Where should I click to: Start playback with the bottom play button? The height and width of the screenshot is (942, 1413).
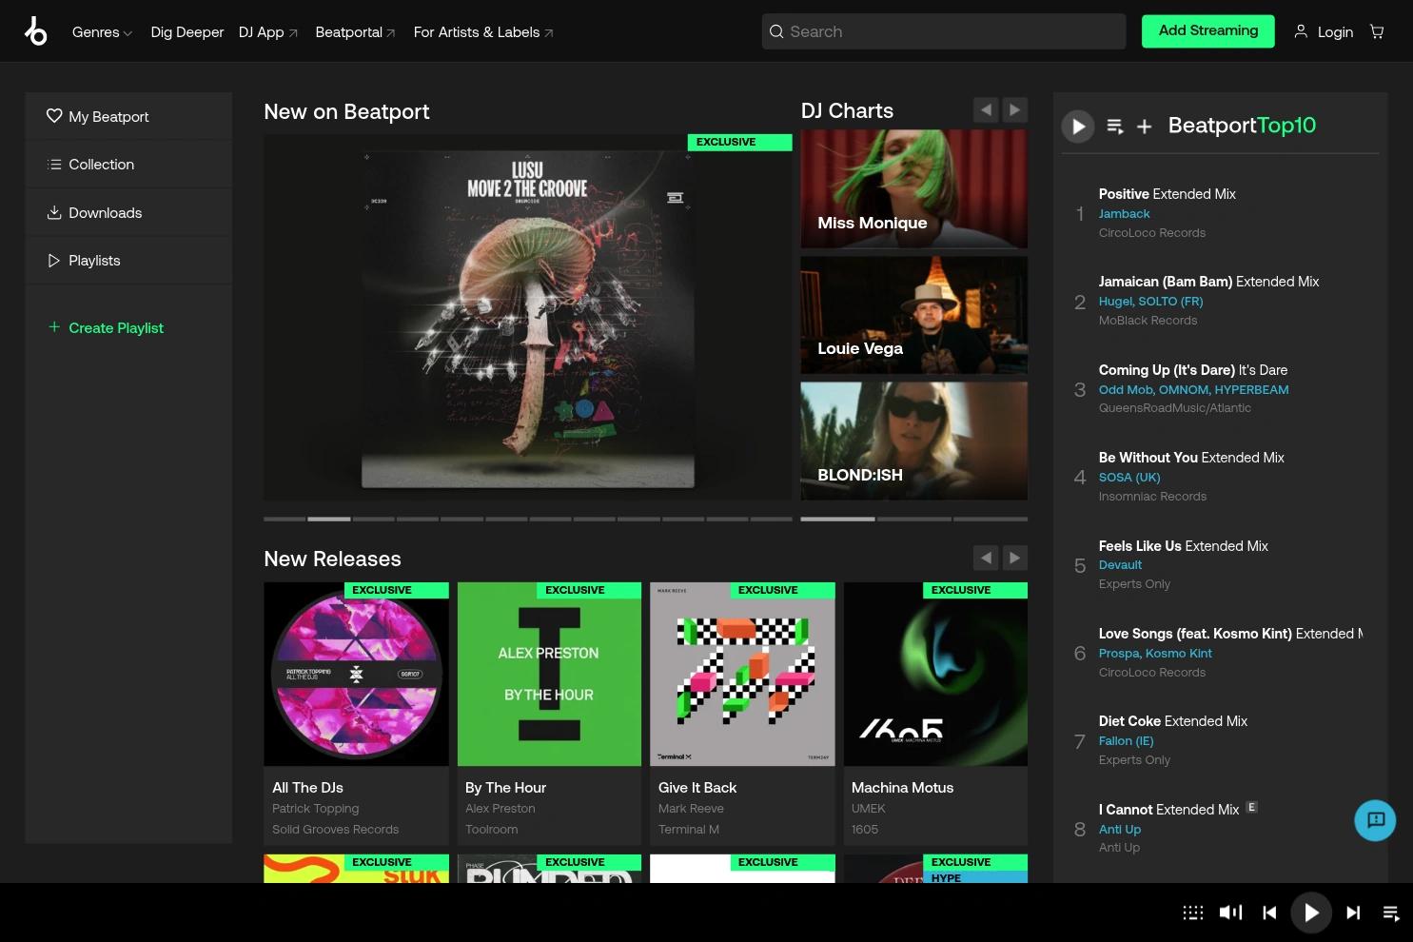click(x=1311, y=913)
